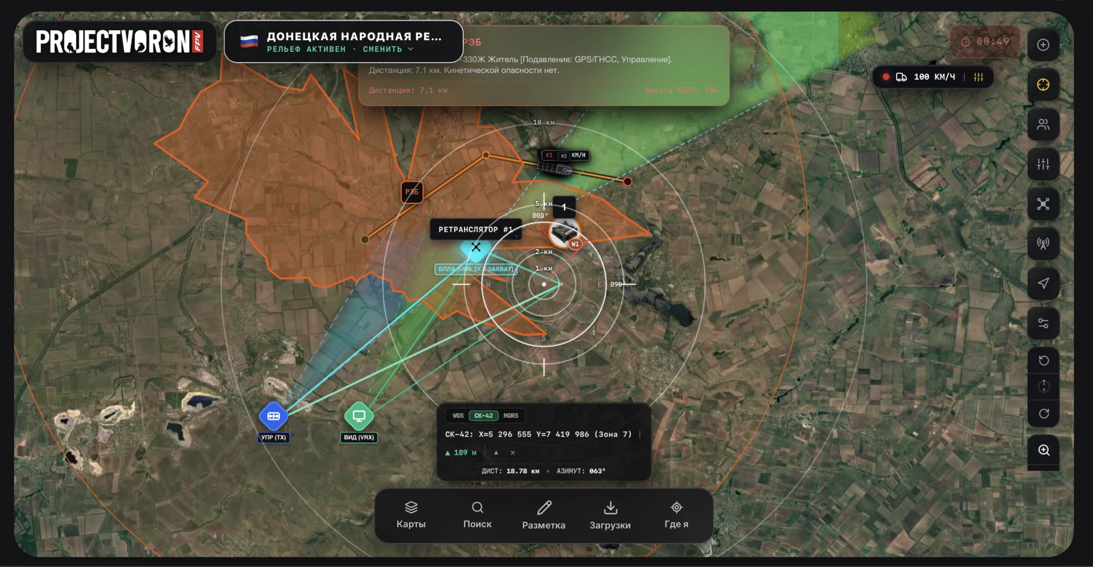Viewport: 1093px width, 567px height.
Task: Open the vertical sliders settings icon in sidebar
Action: pos(1043,165)
